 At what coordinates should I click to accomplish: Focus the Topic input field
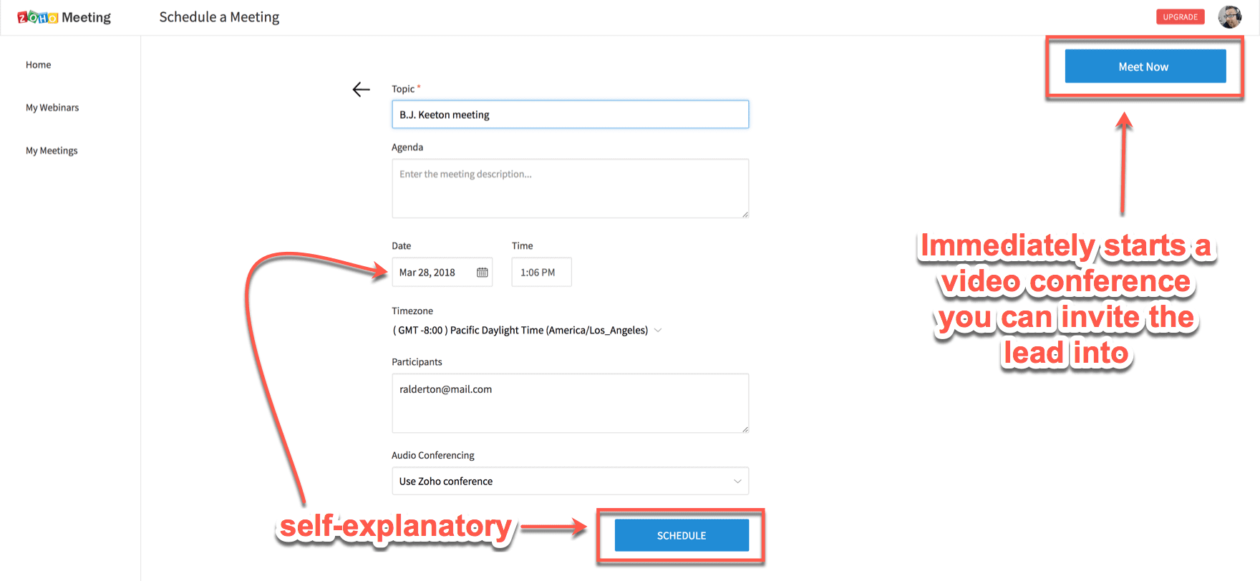pos(570,114)
